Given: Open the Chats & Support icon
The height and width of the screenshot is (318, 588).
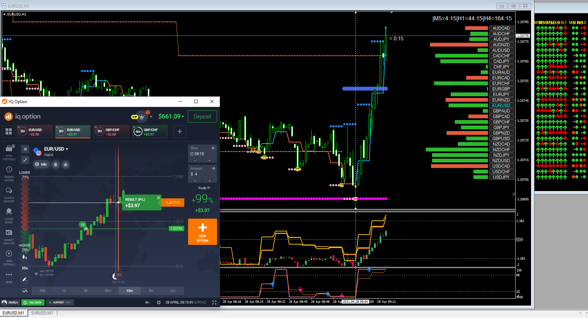Looking at the screenshot, I should tap(9, 191).
